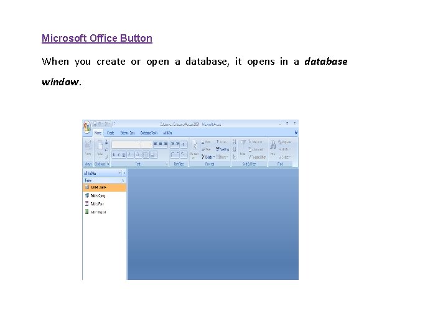Image resolution: width=448 pixels, height=336 pixels.
Task: Open the font name combo box
Action: tap(126, 144)
